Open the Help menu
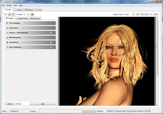The height and width of the screenshot is (114, 163). (21, 5)
